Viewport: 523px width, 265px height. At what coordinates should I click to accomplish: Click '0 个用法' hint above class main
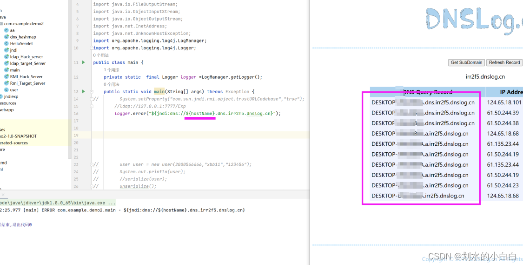point(101,55)
